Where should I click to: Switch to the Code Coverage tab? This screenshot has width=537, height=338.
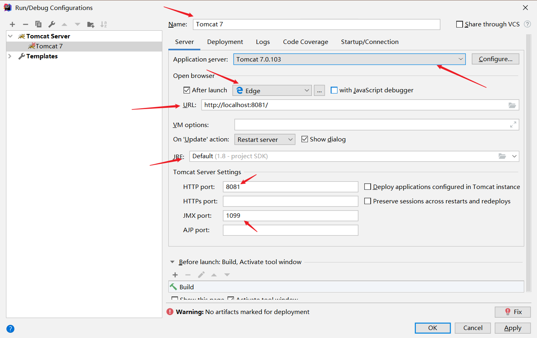click(x=305, y=42)
